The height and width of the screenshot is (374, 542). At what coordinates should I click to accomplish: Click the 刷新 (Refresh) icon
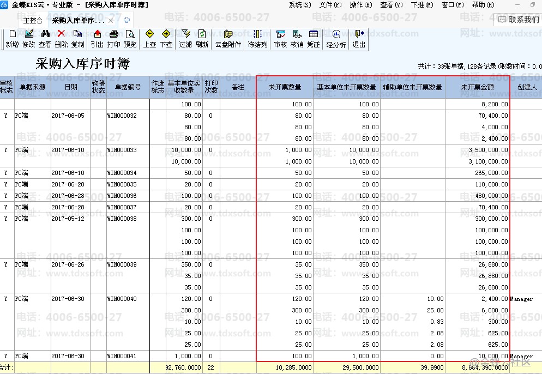coord(202,34)
